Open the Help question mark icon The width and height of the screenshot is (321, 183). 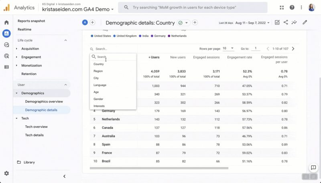coord(292,8)
